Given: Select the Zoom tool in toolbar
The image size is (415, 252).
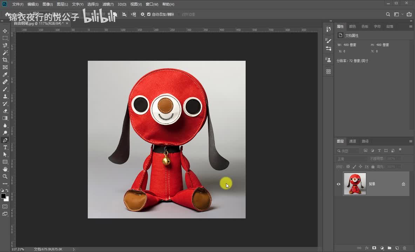Looking at the screenshot, I should [5, 176].
